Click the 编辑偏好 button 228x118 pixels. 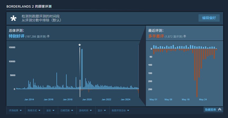tap(209, 18)
